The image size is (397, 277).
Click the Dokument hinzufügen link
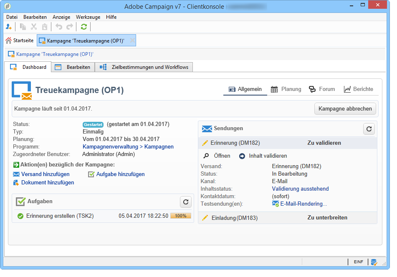(48, 182)
